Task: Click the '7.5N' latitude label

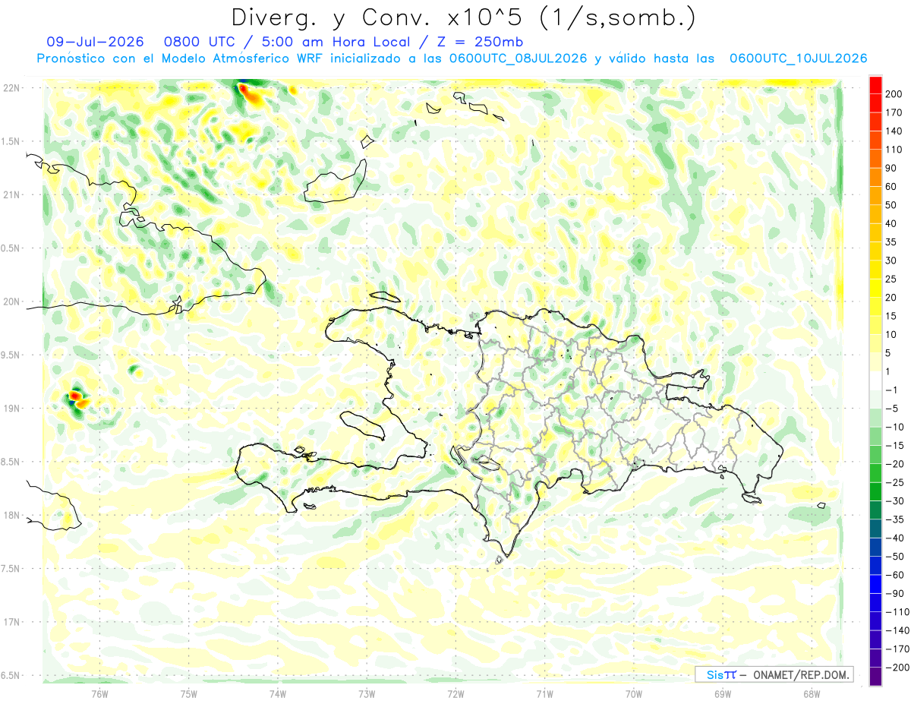Action: 10,569
